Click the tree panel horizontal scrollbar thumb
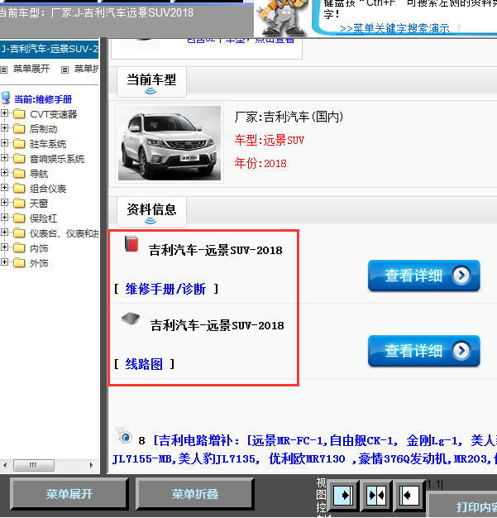The height and width of the screenshot is (518, 497). [x=34, y=465]
